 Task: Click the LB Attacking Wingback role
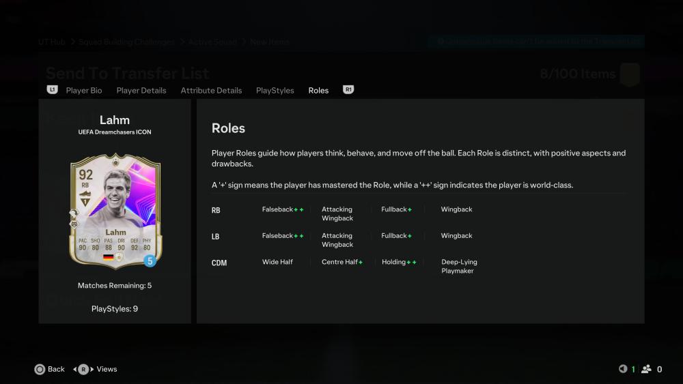[337, 240]
